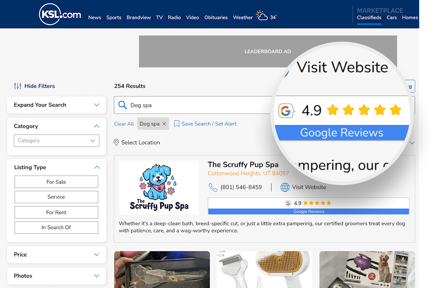Click the weather cloud icon in header
This screenshot has width=435, height=288.
point(262,16)
